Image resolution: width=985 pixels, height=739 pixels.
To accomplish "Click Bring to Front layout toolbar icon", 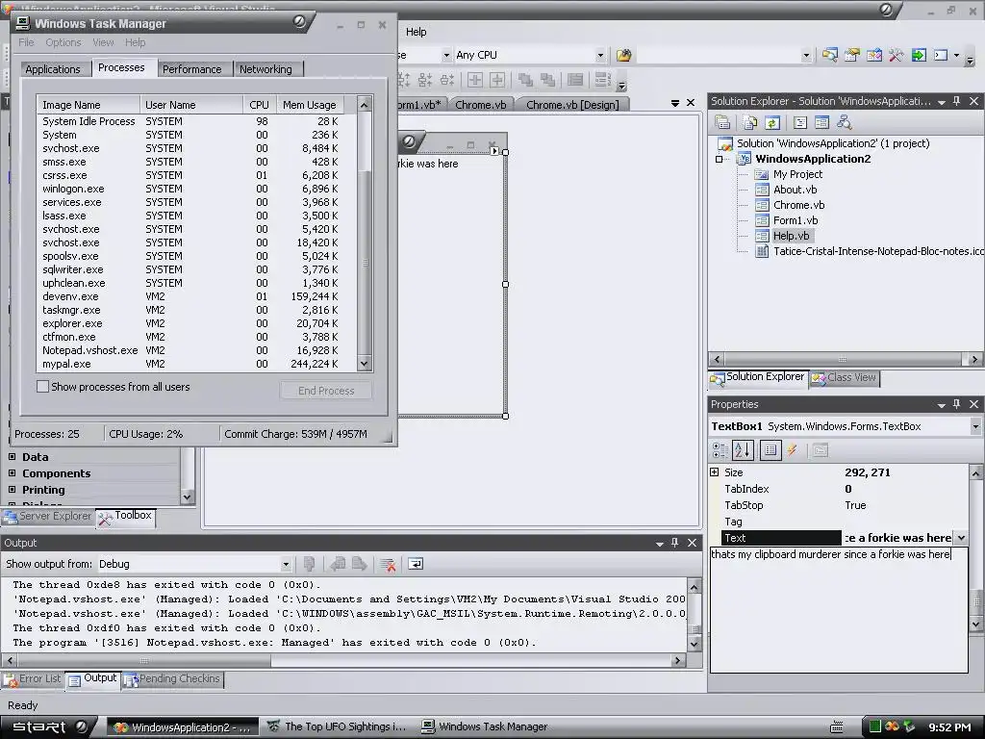I will (x=526, y=80).
